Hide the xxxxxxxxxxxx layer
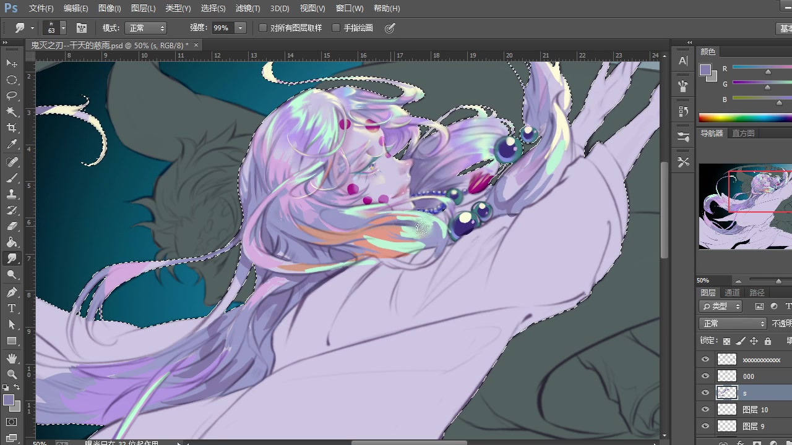The height and width of the screenshot is (445, 792). pyautogui.click(x=705, y=359)
